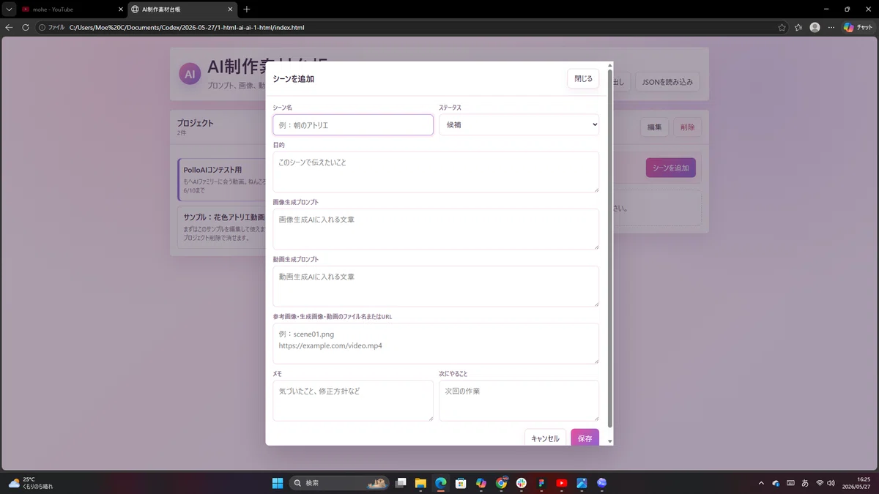The width and height of the screenshot is (879, 494).
Task: Close the mohe - YouTube tab
Action: point(121,10)
